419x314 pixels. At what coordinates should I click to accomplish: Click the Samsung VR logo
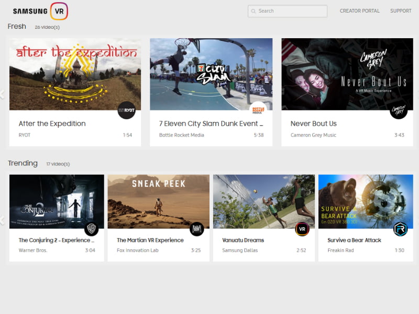[x=40, y=11]
